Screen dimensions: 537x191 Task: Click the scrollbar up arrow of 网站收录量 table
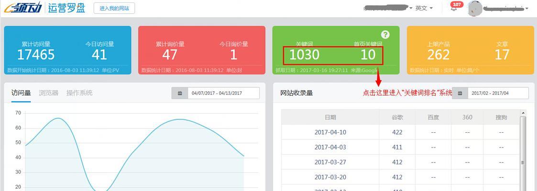click(523, 112)
